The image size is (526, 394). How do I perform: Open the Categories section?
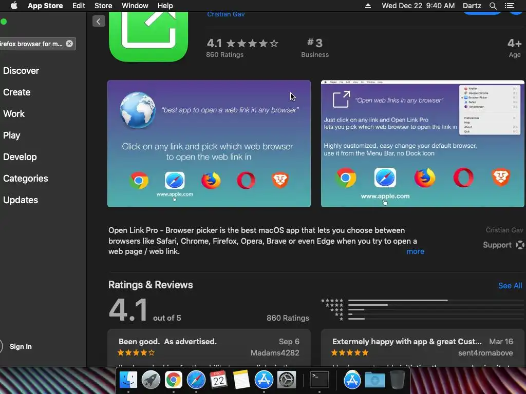(26, 178)
